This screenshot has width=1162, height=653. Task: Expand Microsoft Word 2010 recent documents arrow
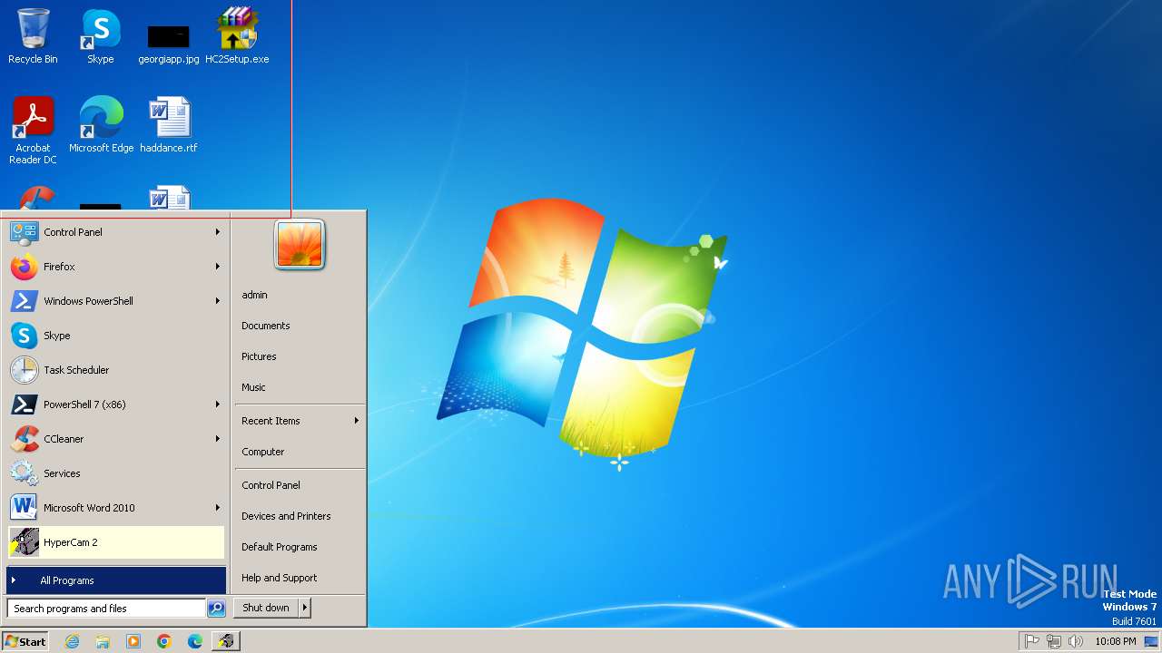(218, 508)
